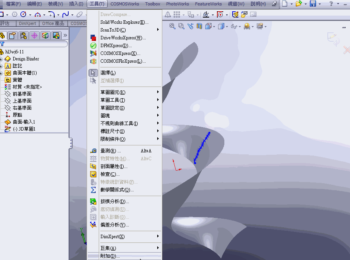Choose 偏差分析(V)... deviation analysis

point(124,225)
